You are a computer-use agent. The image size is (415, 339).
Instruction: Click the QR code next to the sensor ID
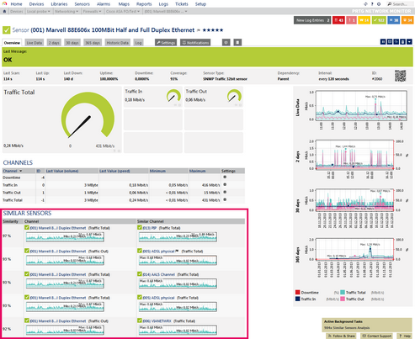coord(400,76)
